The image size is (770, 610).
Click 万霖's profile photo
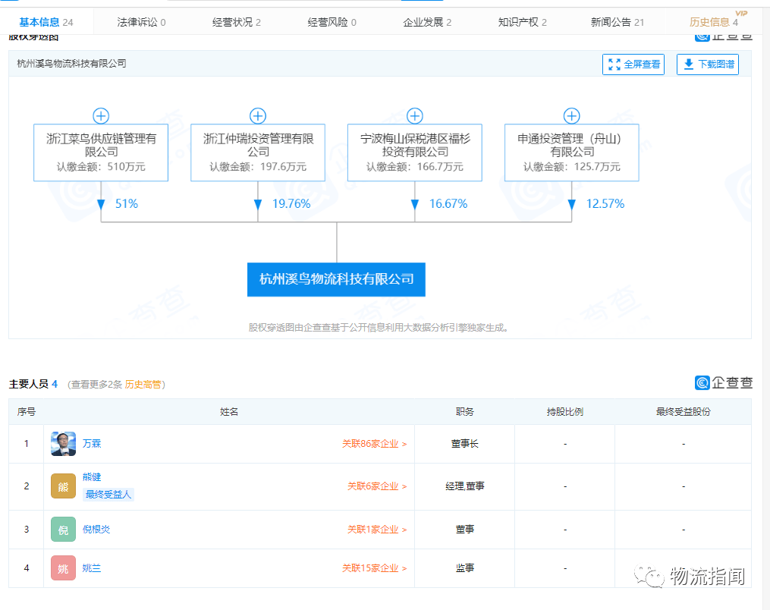point(63,444)
